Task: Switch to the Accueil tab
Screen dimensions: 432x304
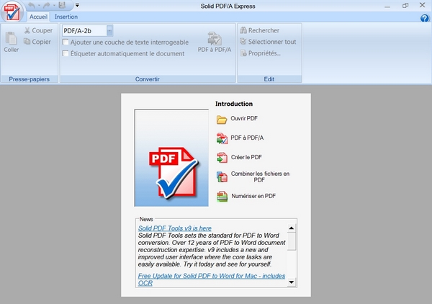Action: tap(38, 17)
